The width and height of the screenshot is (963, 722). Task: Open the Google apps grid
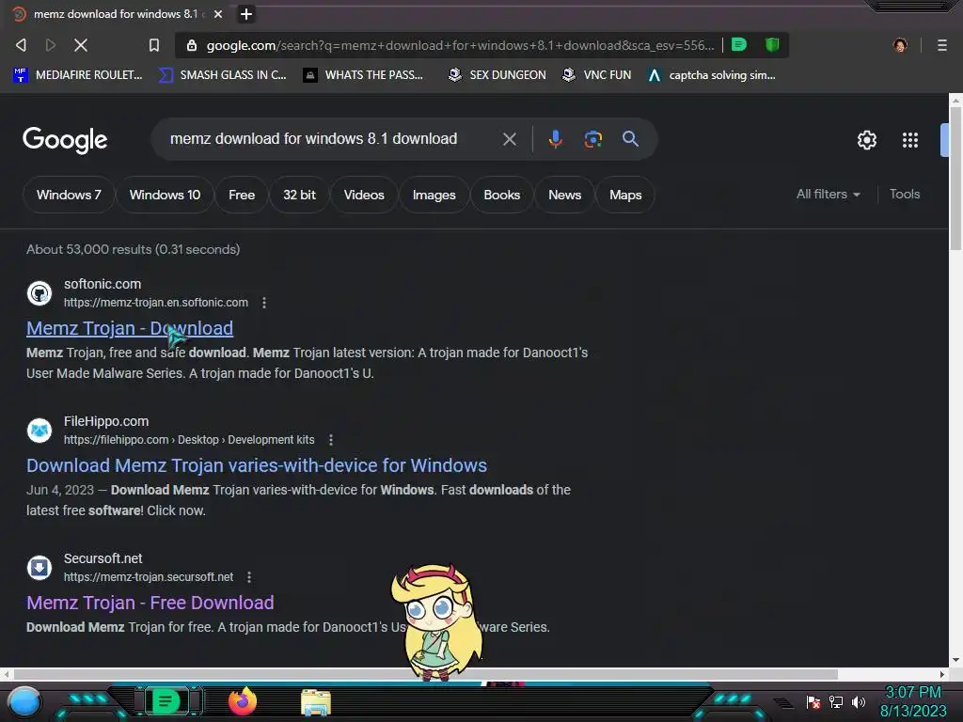pyautogui.click(x=910, y=140)
